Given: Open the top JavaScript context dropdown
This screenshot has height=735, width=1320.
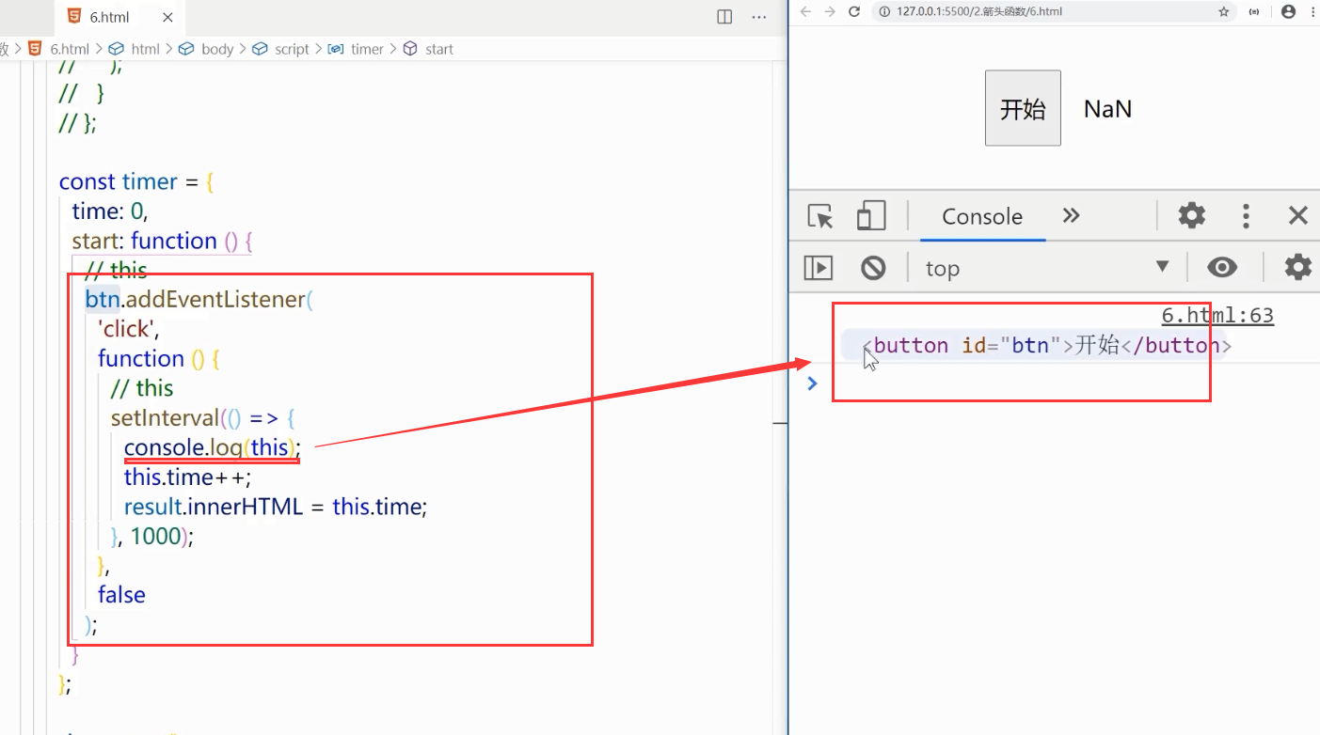Looking at the screenshot, I should tap(1047, 268).
